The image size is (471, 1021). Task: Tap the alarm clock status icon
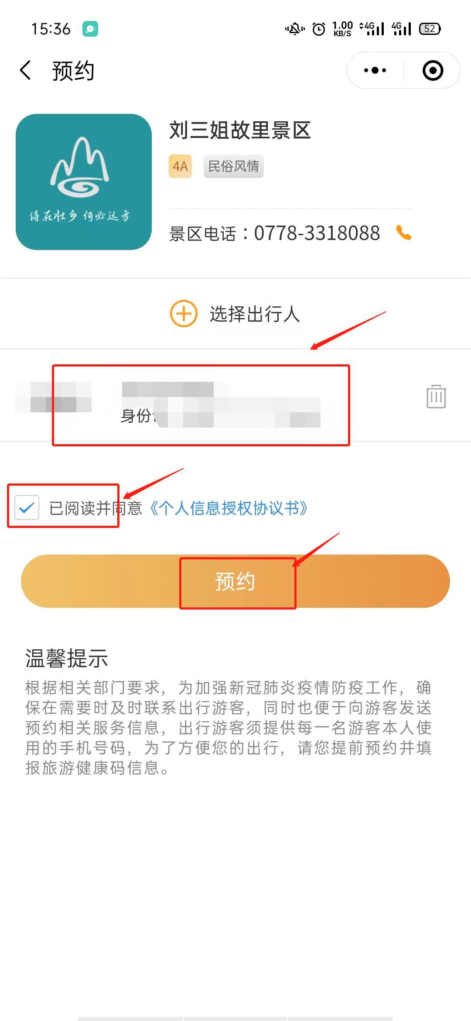(x=319, y=29)
